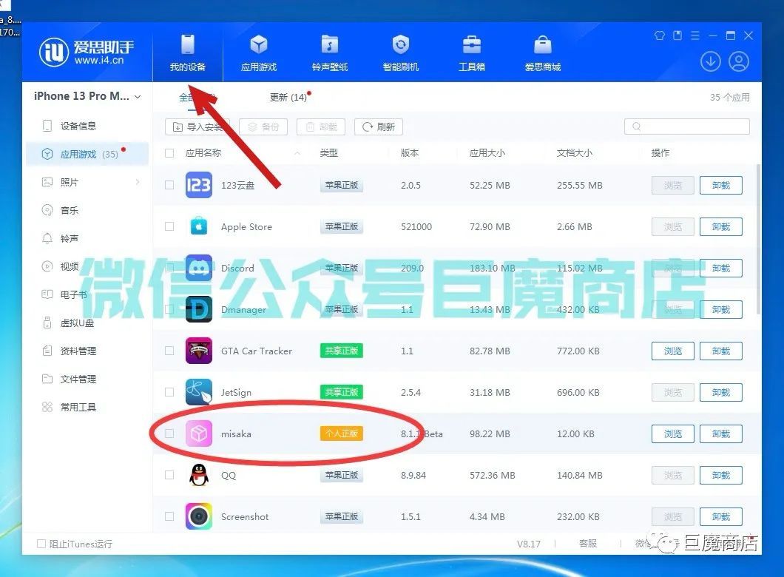Screen dimensions: 784x577
Task: Click the skin shirt icon in title bar
Action: click(660, 36)
